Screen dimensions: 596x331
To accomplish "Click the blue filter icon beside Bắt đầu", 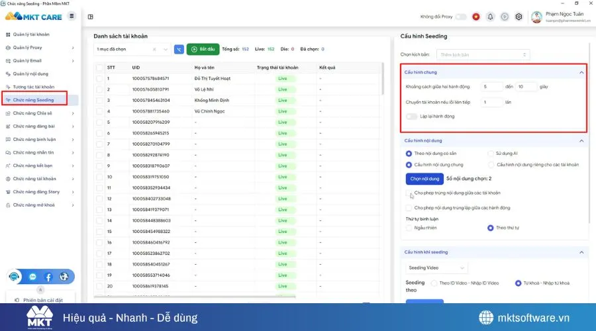I will pyautogui.click(x=179, y=49).
